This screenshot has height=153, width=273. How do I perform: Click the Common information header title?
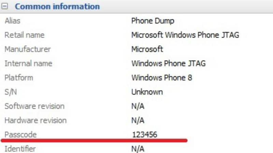click(x=57, y=6)
